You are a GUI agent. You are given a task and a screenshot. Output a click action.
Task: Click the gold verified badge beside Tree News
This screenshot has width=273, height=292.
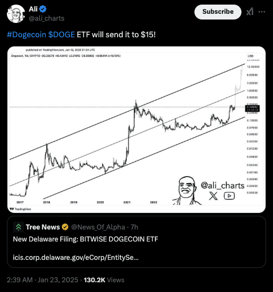pyautogui.click(x=65, y=227)
